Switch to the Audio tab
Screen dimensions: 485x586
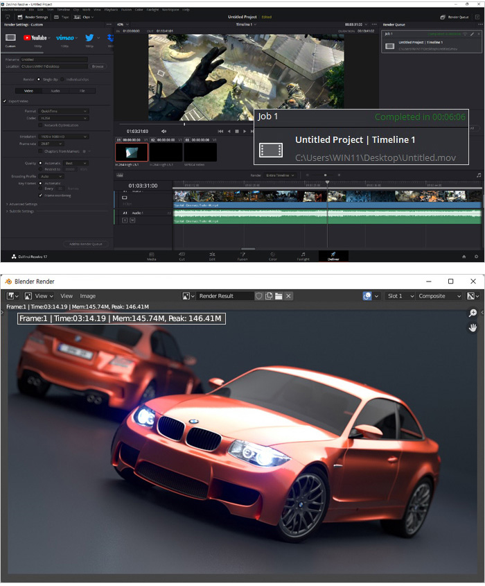coord(55,90)
